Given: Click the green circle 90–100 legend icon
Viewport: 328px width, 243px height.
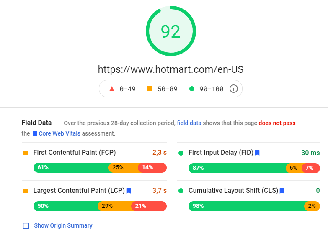Looking at the screenshot, I should (x=192, y=89).
